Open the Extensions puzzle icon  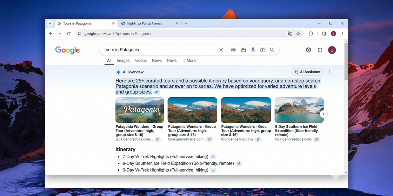tap(311, 34)
